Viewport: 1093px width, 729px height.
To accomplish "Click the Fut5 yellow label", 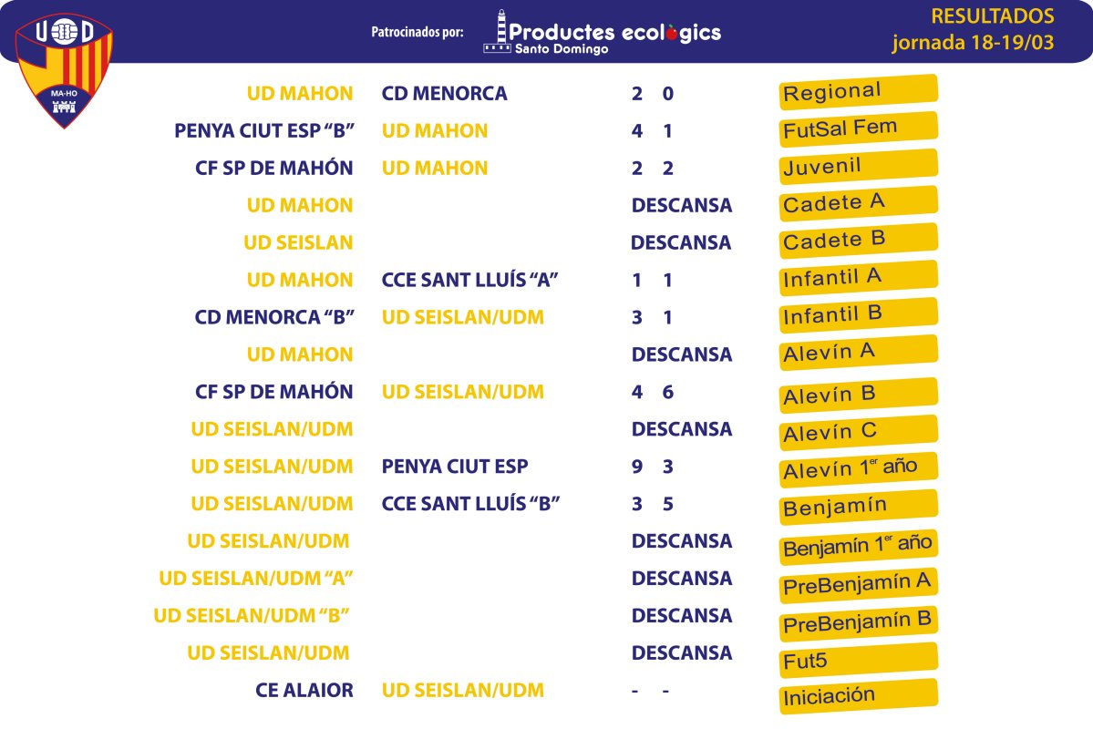I will point(858,660).
